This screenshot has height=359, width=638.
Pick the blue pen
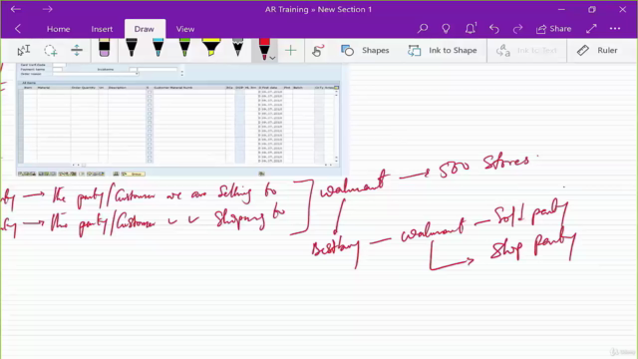158,48
